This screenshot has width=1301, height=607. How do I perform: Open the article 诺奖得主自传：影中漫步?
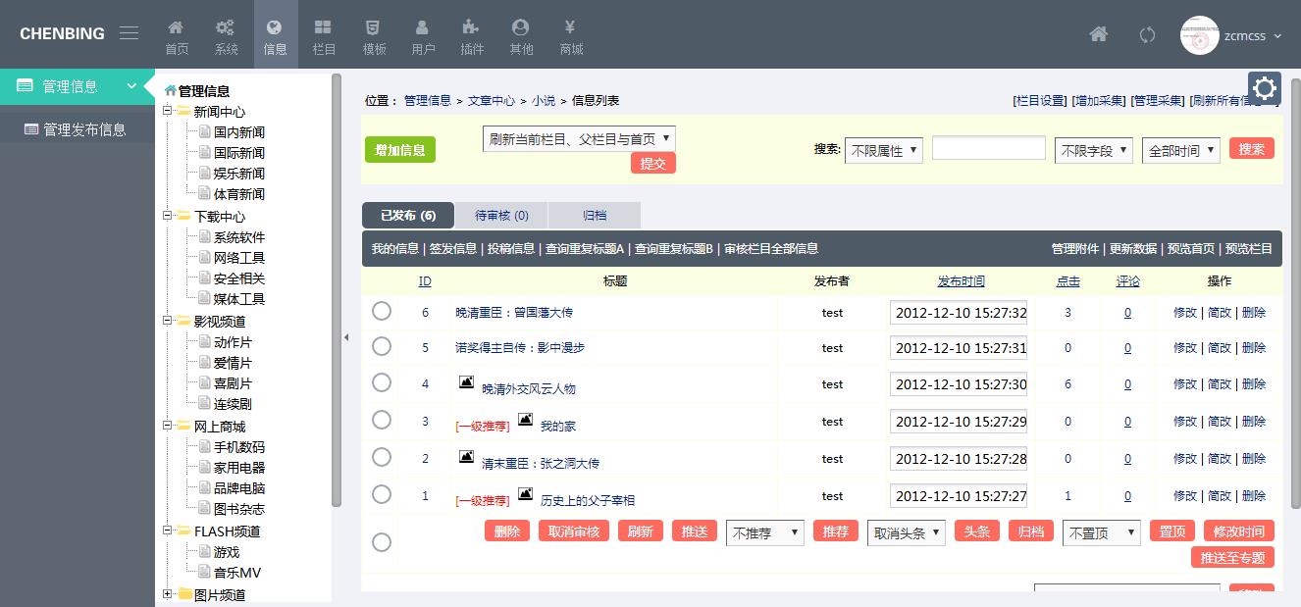(x=520, y=348)
